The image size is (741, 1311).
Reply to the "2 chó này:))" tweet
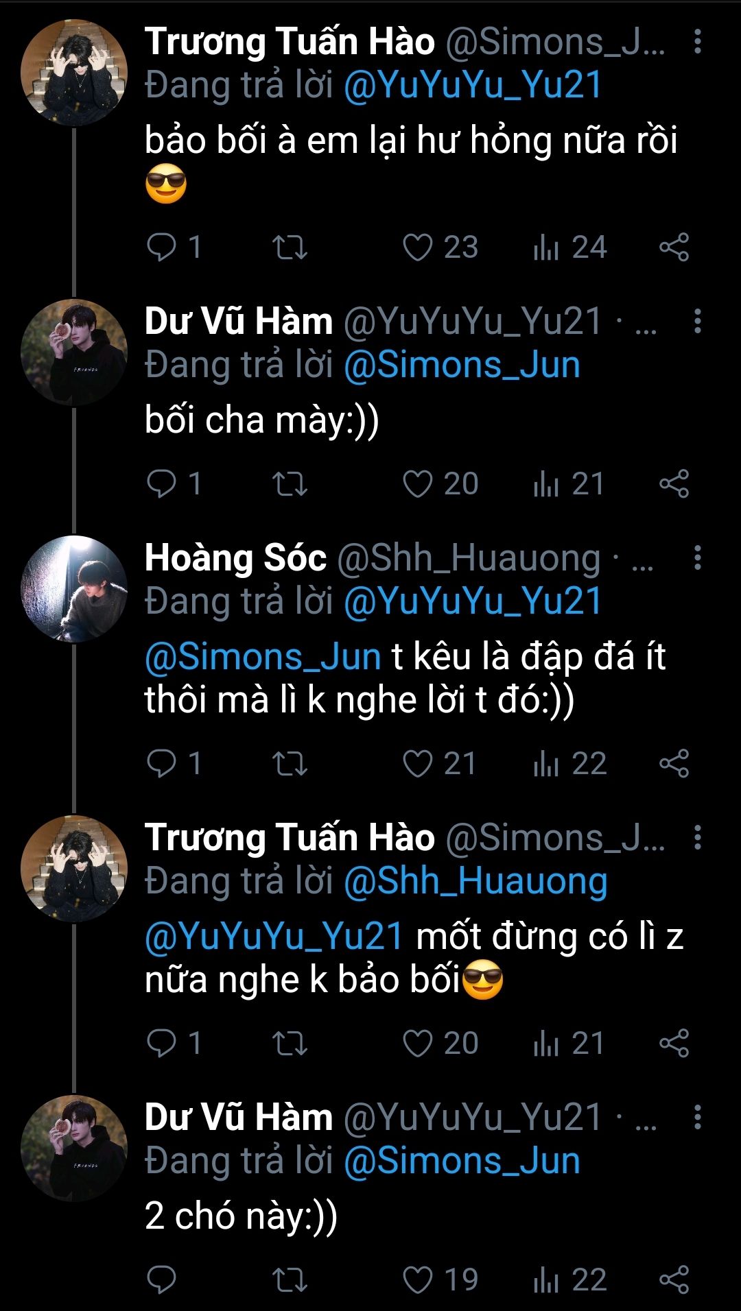point(162,1280)
